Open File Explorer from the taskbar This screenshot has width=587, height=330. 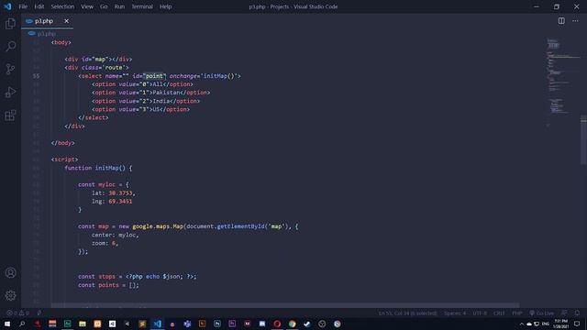[x=83, y=324]
